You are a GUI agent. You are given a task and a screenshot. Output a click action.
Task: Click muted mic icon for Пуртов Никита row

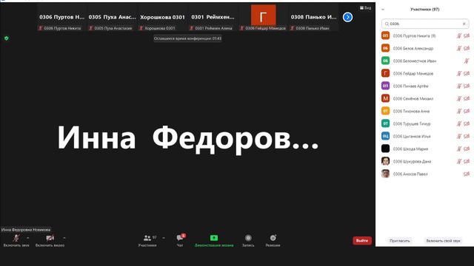pos(459,36)
